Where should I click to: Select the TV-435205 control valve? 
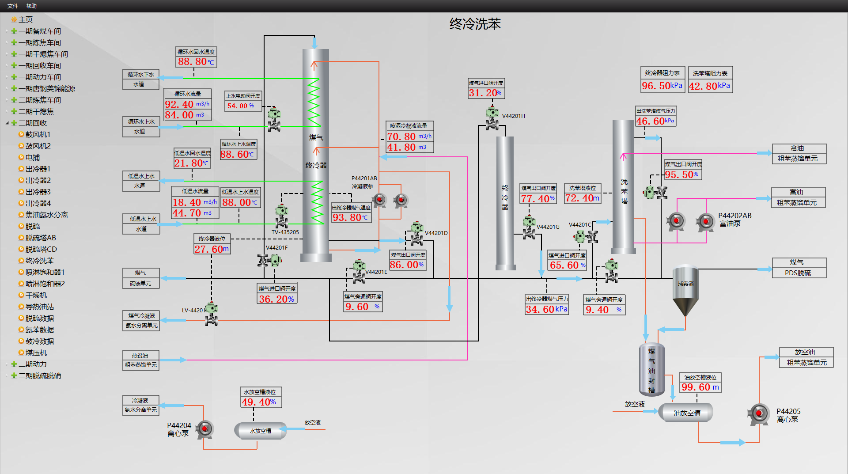[281, 216]
